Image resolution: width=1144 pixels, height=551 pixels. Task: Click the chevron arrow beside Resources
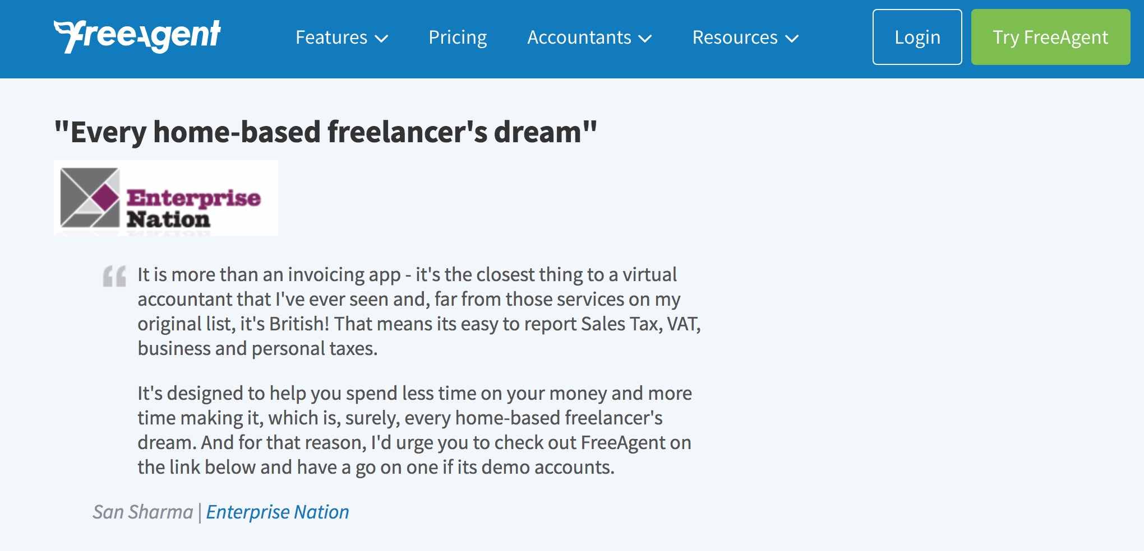point(792,39)
